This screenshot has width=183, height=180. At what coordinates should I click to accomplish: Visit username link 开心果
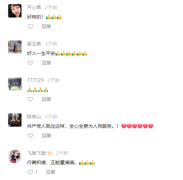(34, 7)
